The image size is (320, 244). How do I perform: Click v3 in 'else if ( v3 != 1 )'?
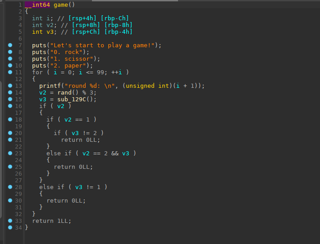pos(79,187)
